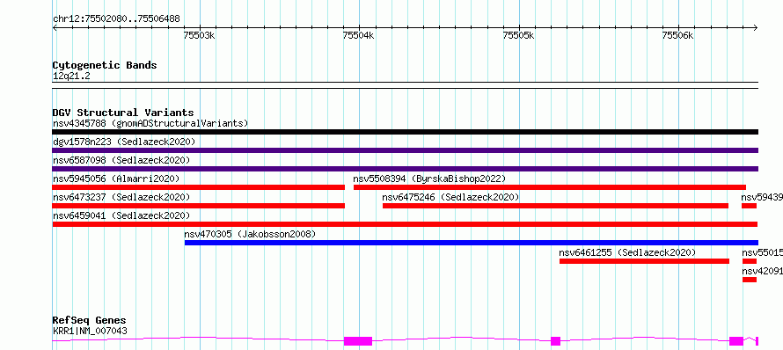Click the blue nsv470305 variant bar

(472, 243)
